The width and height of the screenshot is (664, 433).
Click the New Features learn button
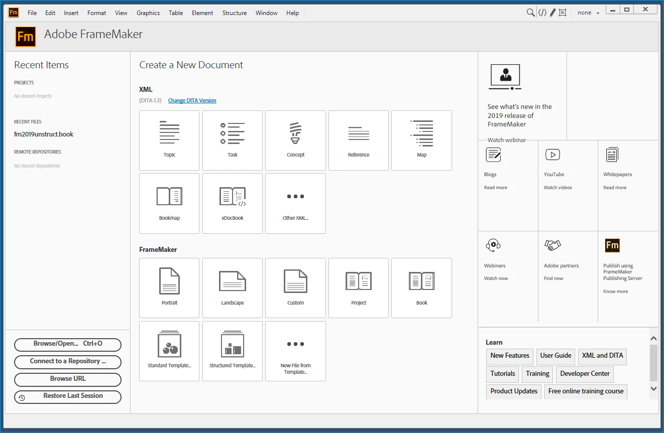(x=510, y=356)
